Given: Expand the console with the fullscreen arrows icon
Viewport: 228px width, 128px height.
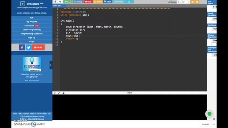Looking at the screenshot, I should [x=59, y=93].
